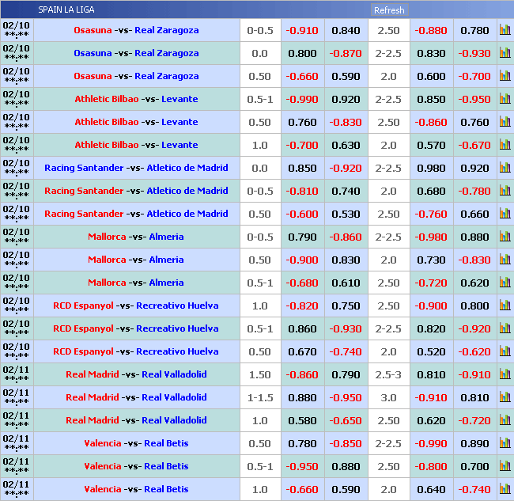Open chart icon for Mallorca 0-0.5 handicap row
The width and height of the screenshot is (514, 501).
click(x=505, y=237)
